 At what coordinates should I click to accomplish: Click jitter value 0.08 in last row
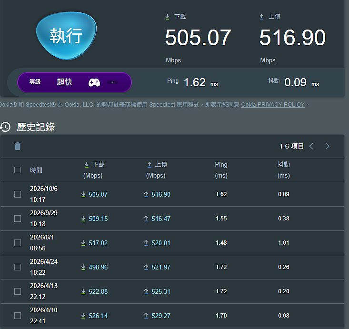(x=284, y=315)
